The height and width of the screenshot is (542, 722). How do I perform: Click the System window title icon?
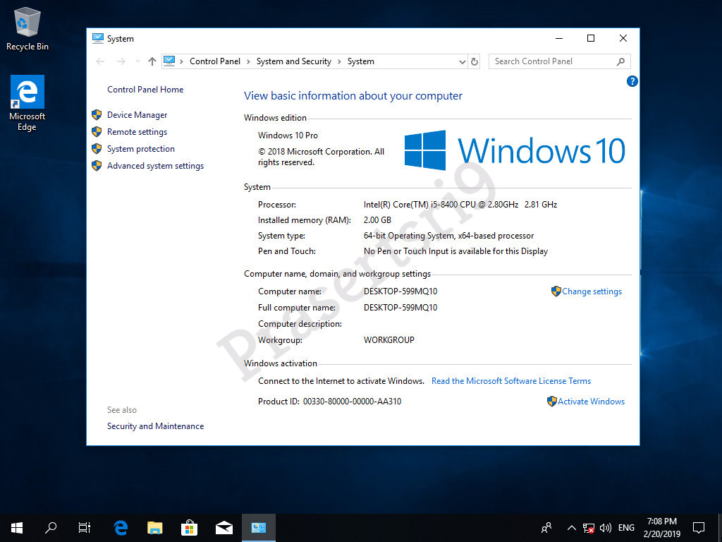pos(97,38)
